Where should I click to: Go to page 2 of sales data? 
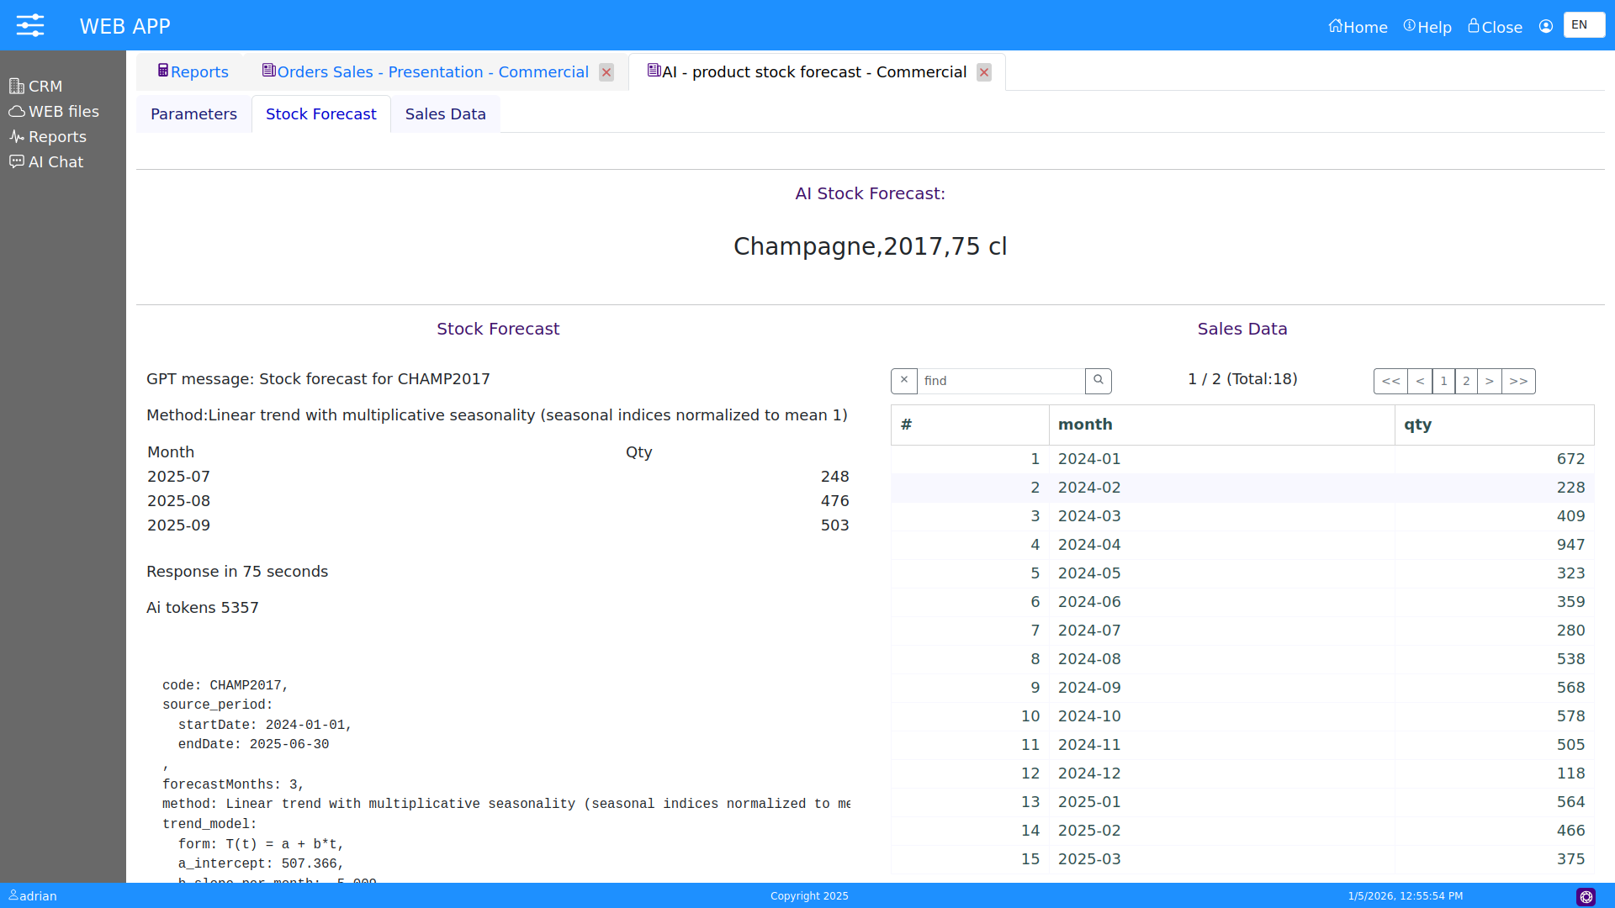(x=1466, y=381)
